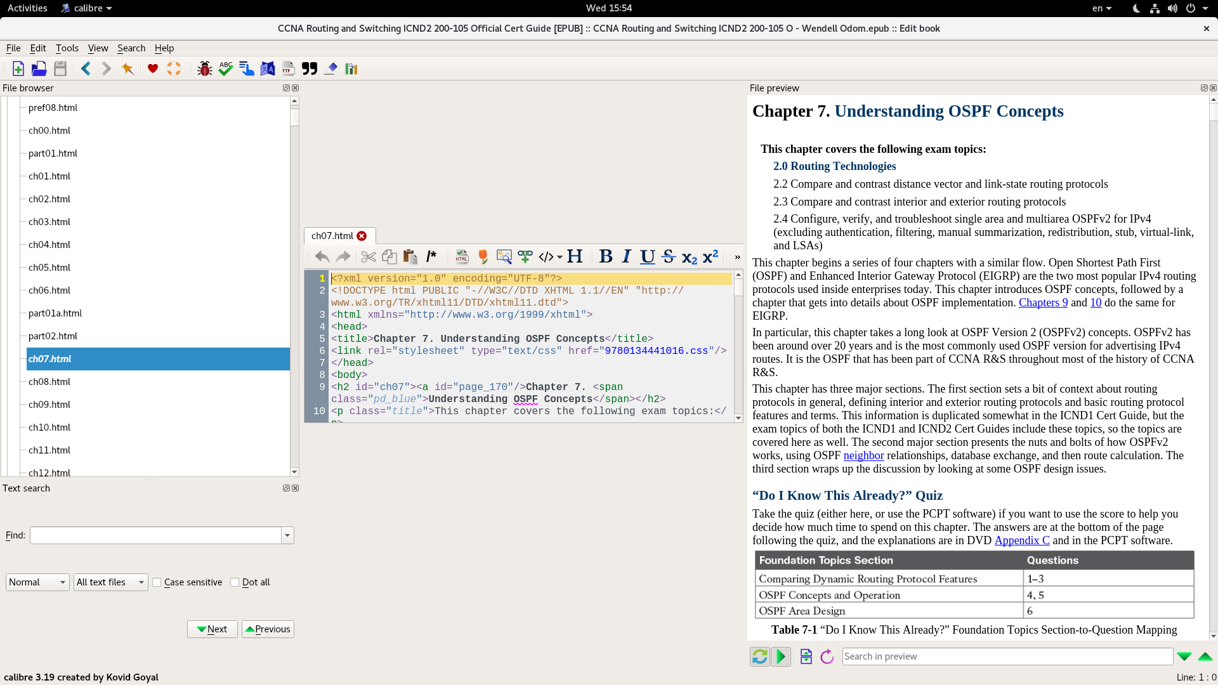Click the superscript formatting icon
Image resolution: width=1218 pixels, height=685 pixels.
(x=710, y=256)
